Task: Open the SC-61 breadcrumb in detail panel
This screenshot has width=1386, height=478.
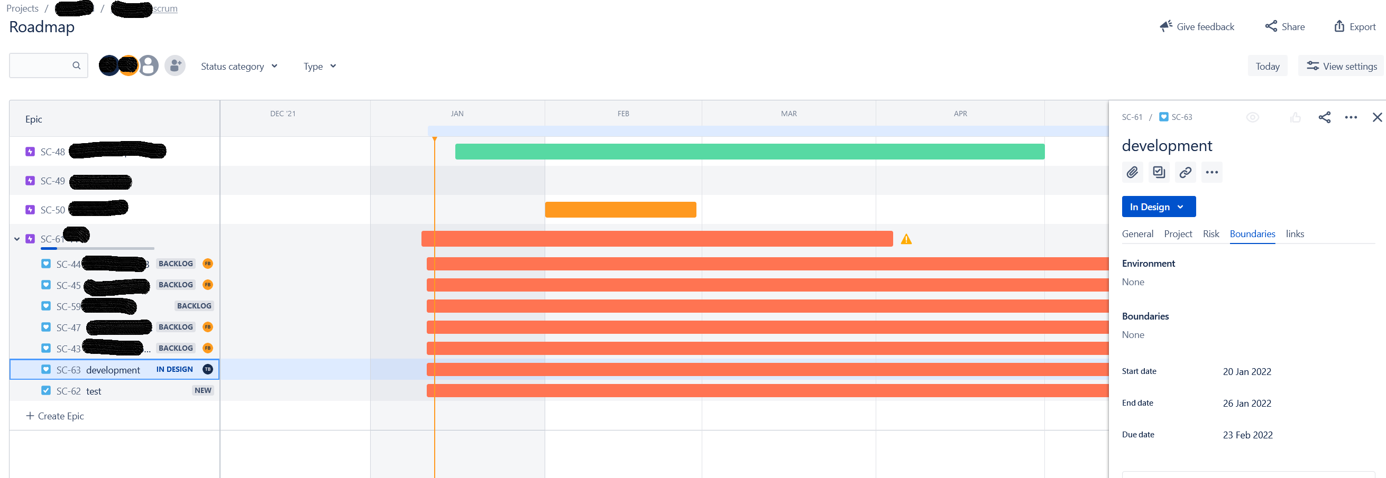Action: [1132, 117]
